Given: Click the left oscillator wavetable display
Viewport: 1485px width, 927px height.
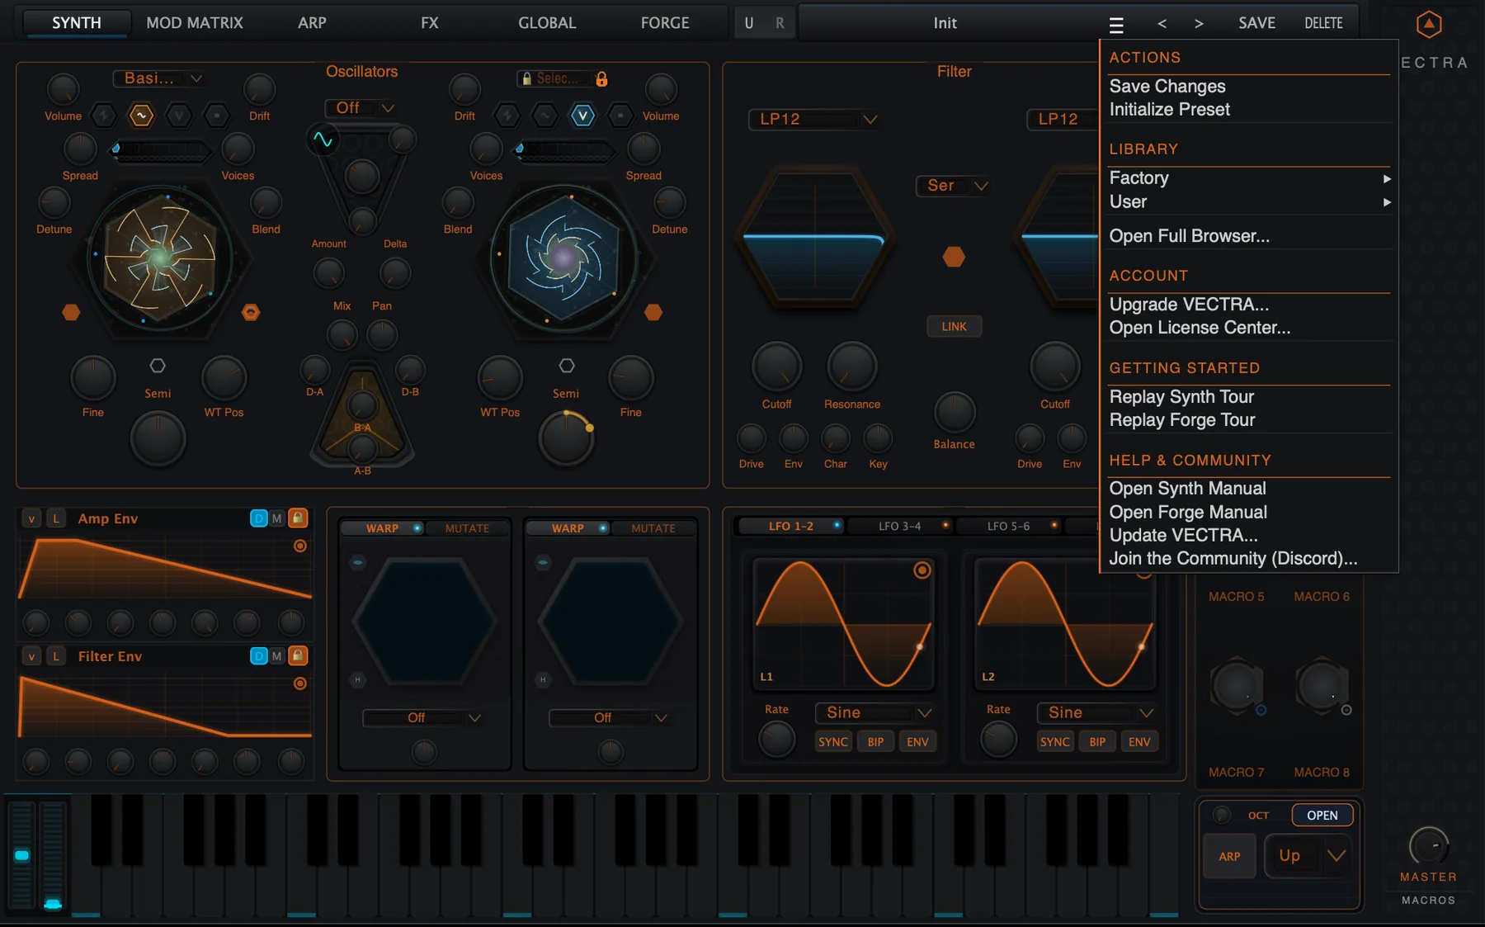Looking at the screenshot, I should [159, 258].
